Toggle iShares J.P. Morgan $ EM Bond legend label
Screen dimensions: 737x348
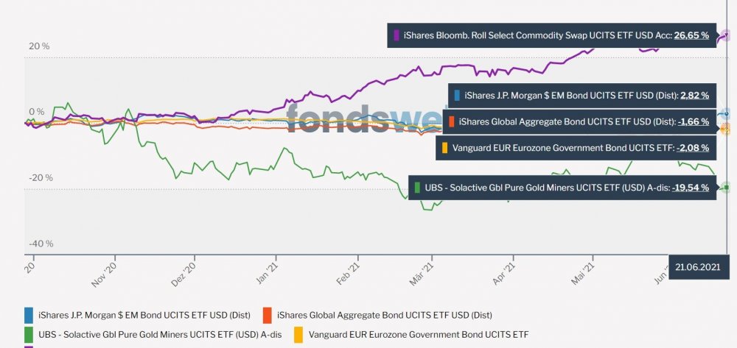144,316
